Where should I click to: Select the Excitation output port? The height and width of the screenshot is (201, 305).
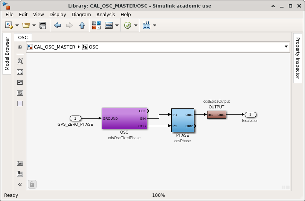pyautogui.click(x=250, y=114)
